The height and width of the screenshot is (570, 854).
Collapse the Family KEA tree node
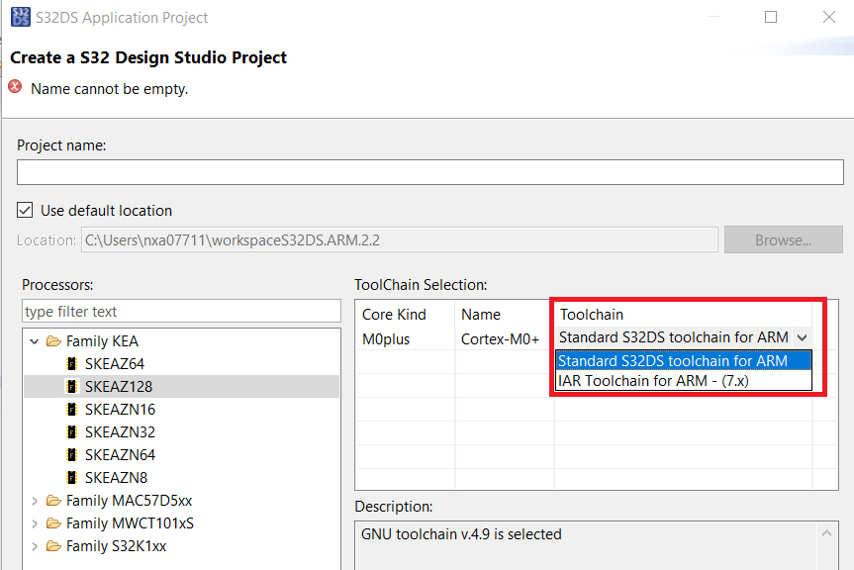pyautogui.click(x=35, y=341)
